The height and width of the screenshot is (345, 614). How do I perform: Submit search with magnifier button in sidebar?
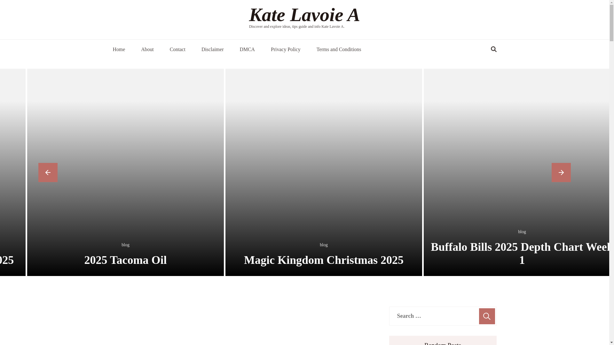click(x=487, y=316)
